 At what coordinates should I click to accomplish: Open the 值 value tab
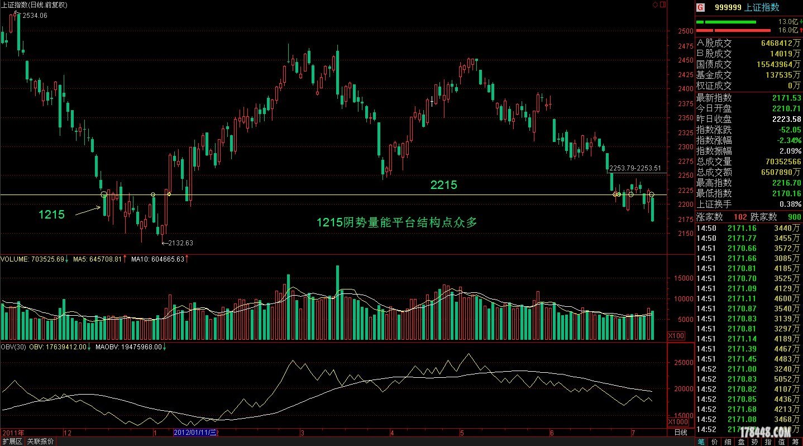[782, 442]
